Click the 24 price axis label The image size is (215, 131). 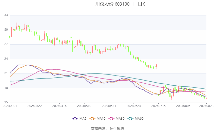[x=6, y=59]
